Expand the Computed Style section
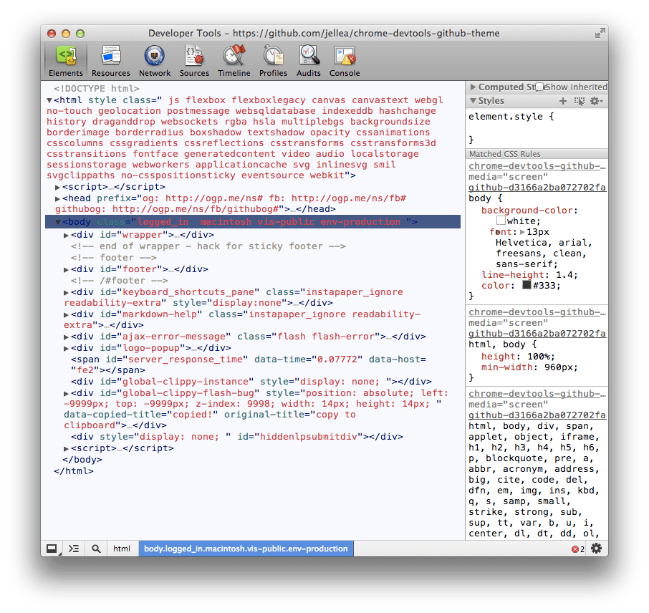This screenshot has width=649, height=613. (x=473, y=87)
